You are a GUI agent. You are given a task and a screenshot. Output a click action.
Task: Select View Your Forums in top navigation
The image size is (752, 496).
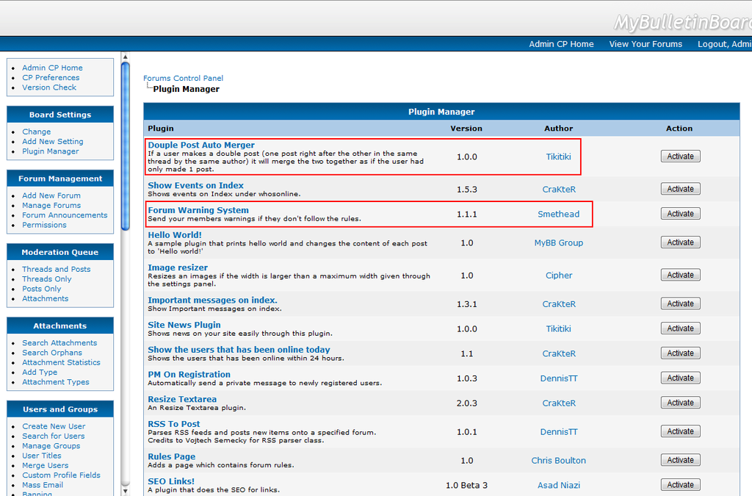point(646,44)
